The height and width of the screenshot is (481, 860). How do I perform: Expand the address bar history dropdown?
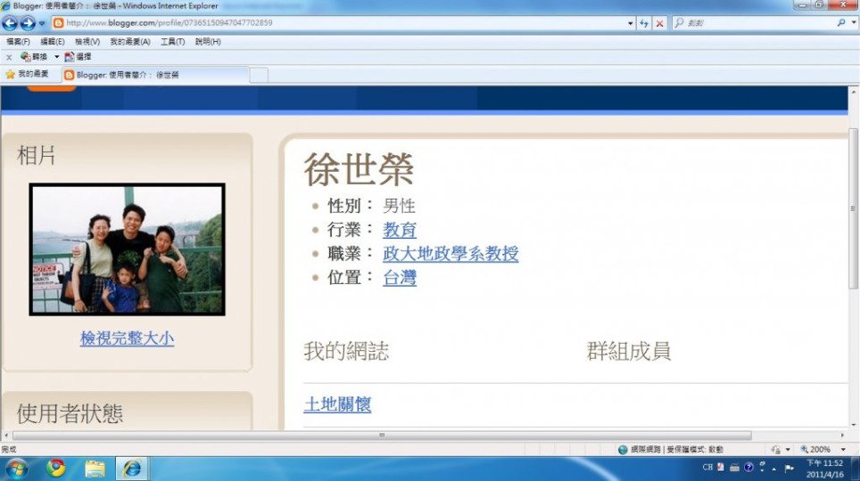(x=631, y=23)
